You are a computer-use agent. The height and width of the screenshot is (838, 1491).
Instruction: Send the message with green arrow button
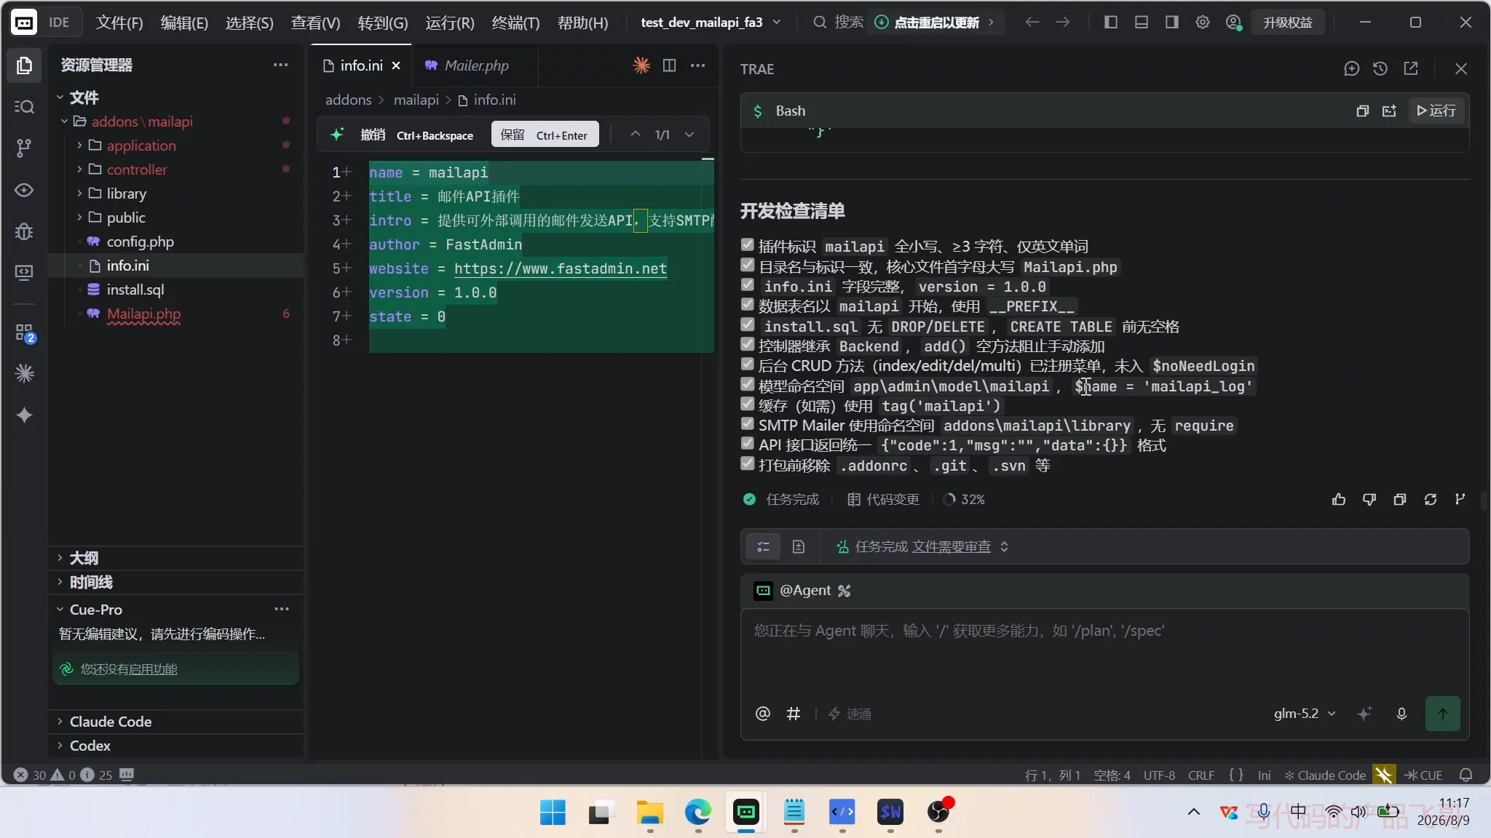pyautogui.click(x=1443, y=714)
